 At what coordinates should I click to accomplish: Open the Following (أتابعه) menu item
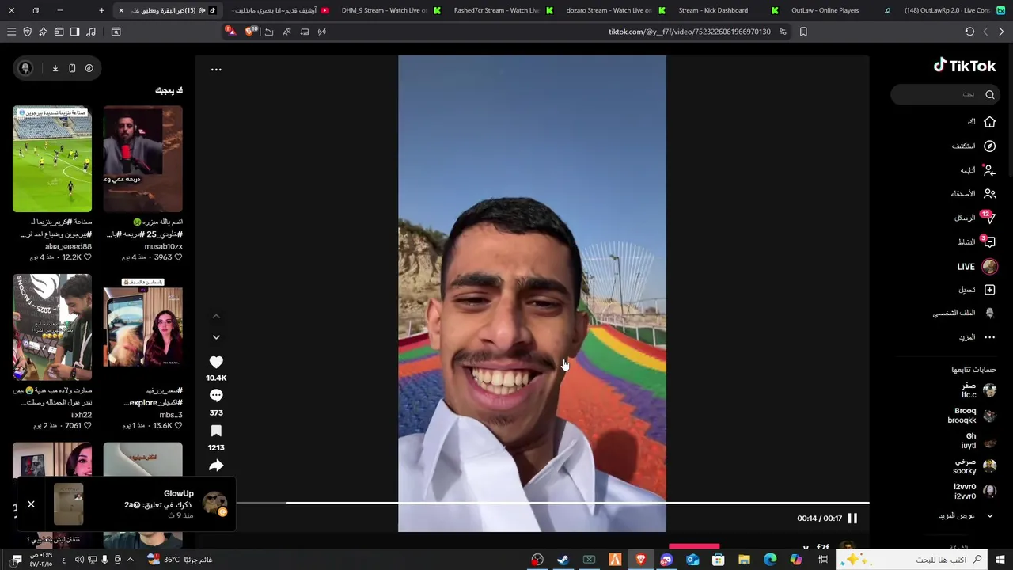(x=978, y=170)
